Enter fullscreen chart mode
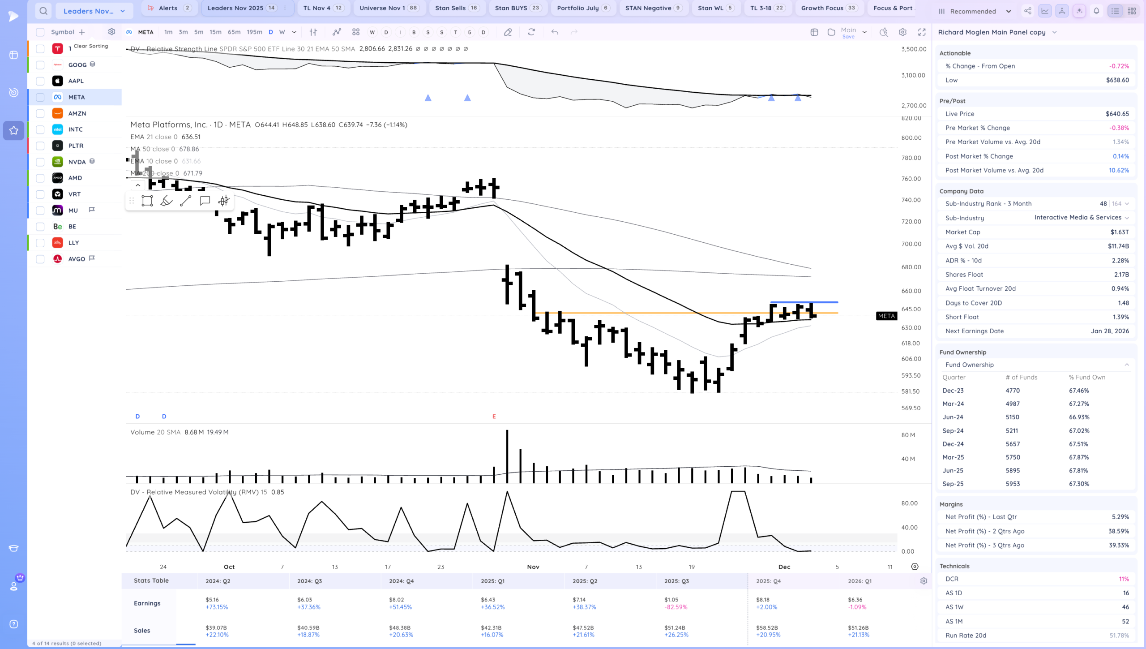This screenshot has height=649, width=1146. point(922,32)
